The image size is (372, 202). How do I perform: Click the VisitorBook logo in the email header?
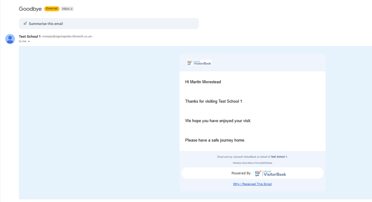[199, 63]
